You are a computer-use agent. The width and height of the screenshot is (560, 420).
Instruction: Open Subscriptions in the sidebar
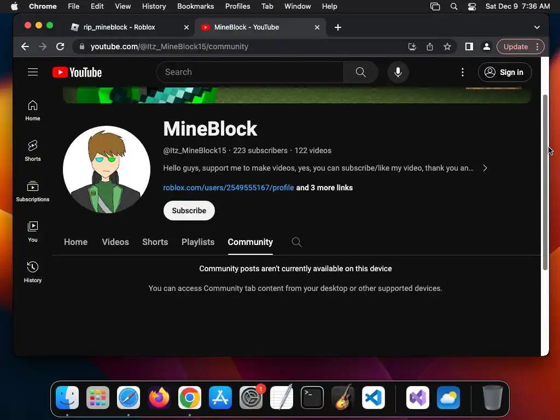click(x=32, y=191)
